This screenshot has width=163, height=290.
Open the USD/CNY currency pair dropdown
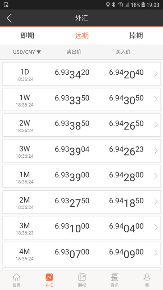27,52
